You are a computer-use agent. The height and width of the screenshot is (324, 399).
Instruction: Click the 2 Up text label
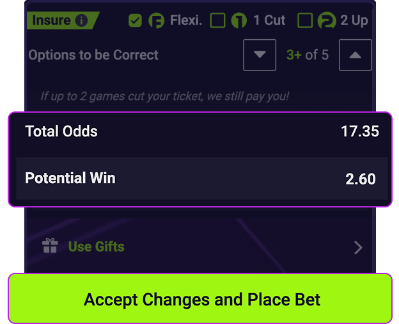tap(354, 20)
